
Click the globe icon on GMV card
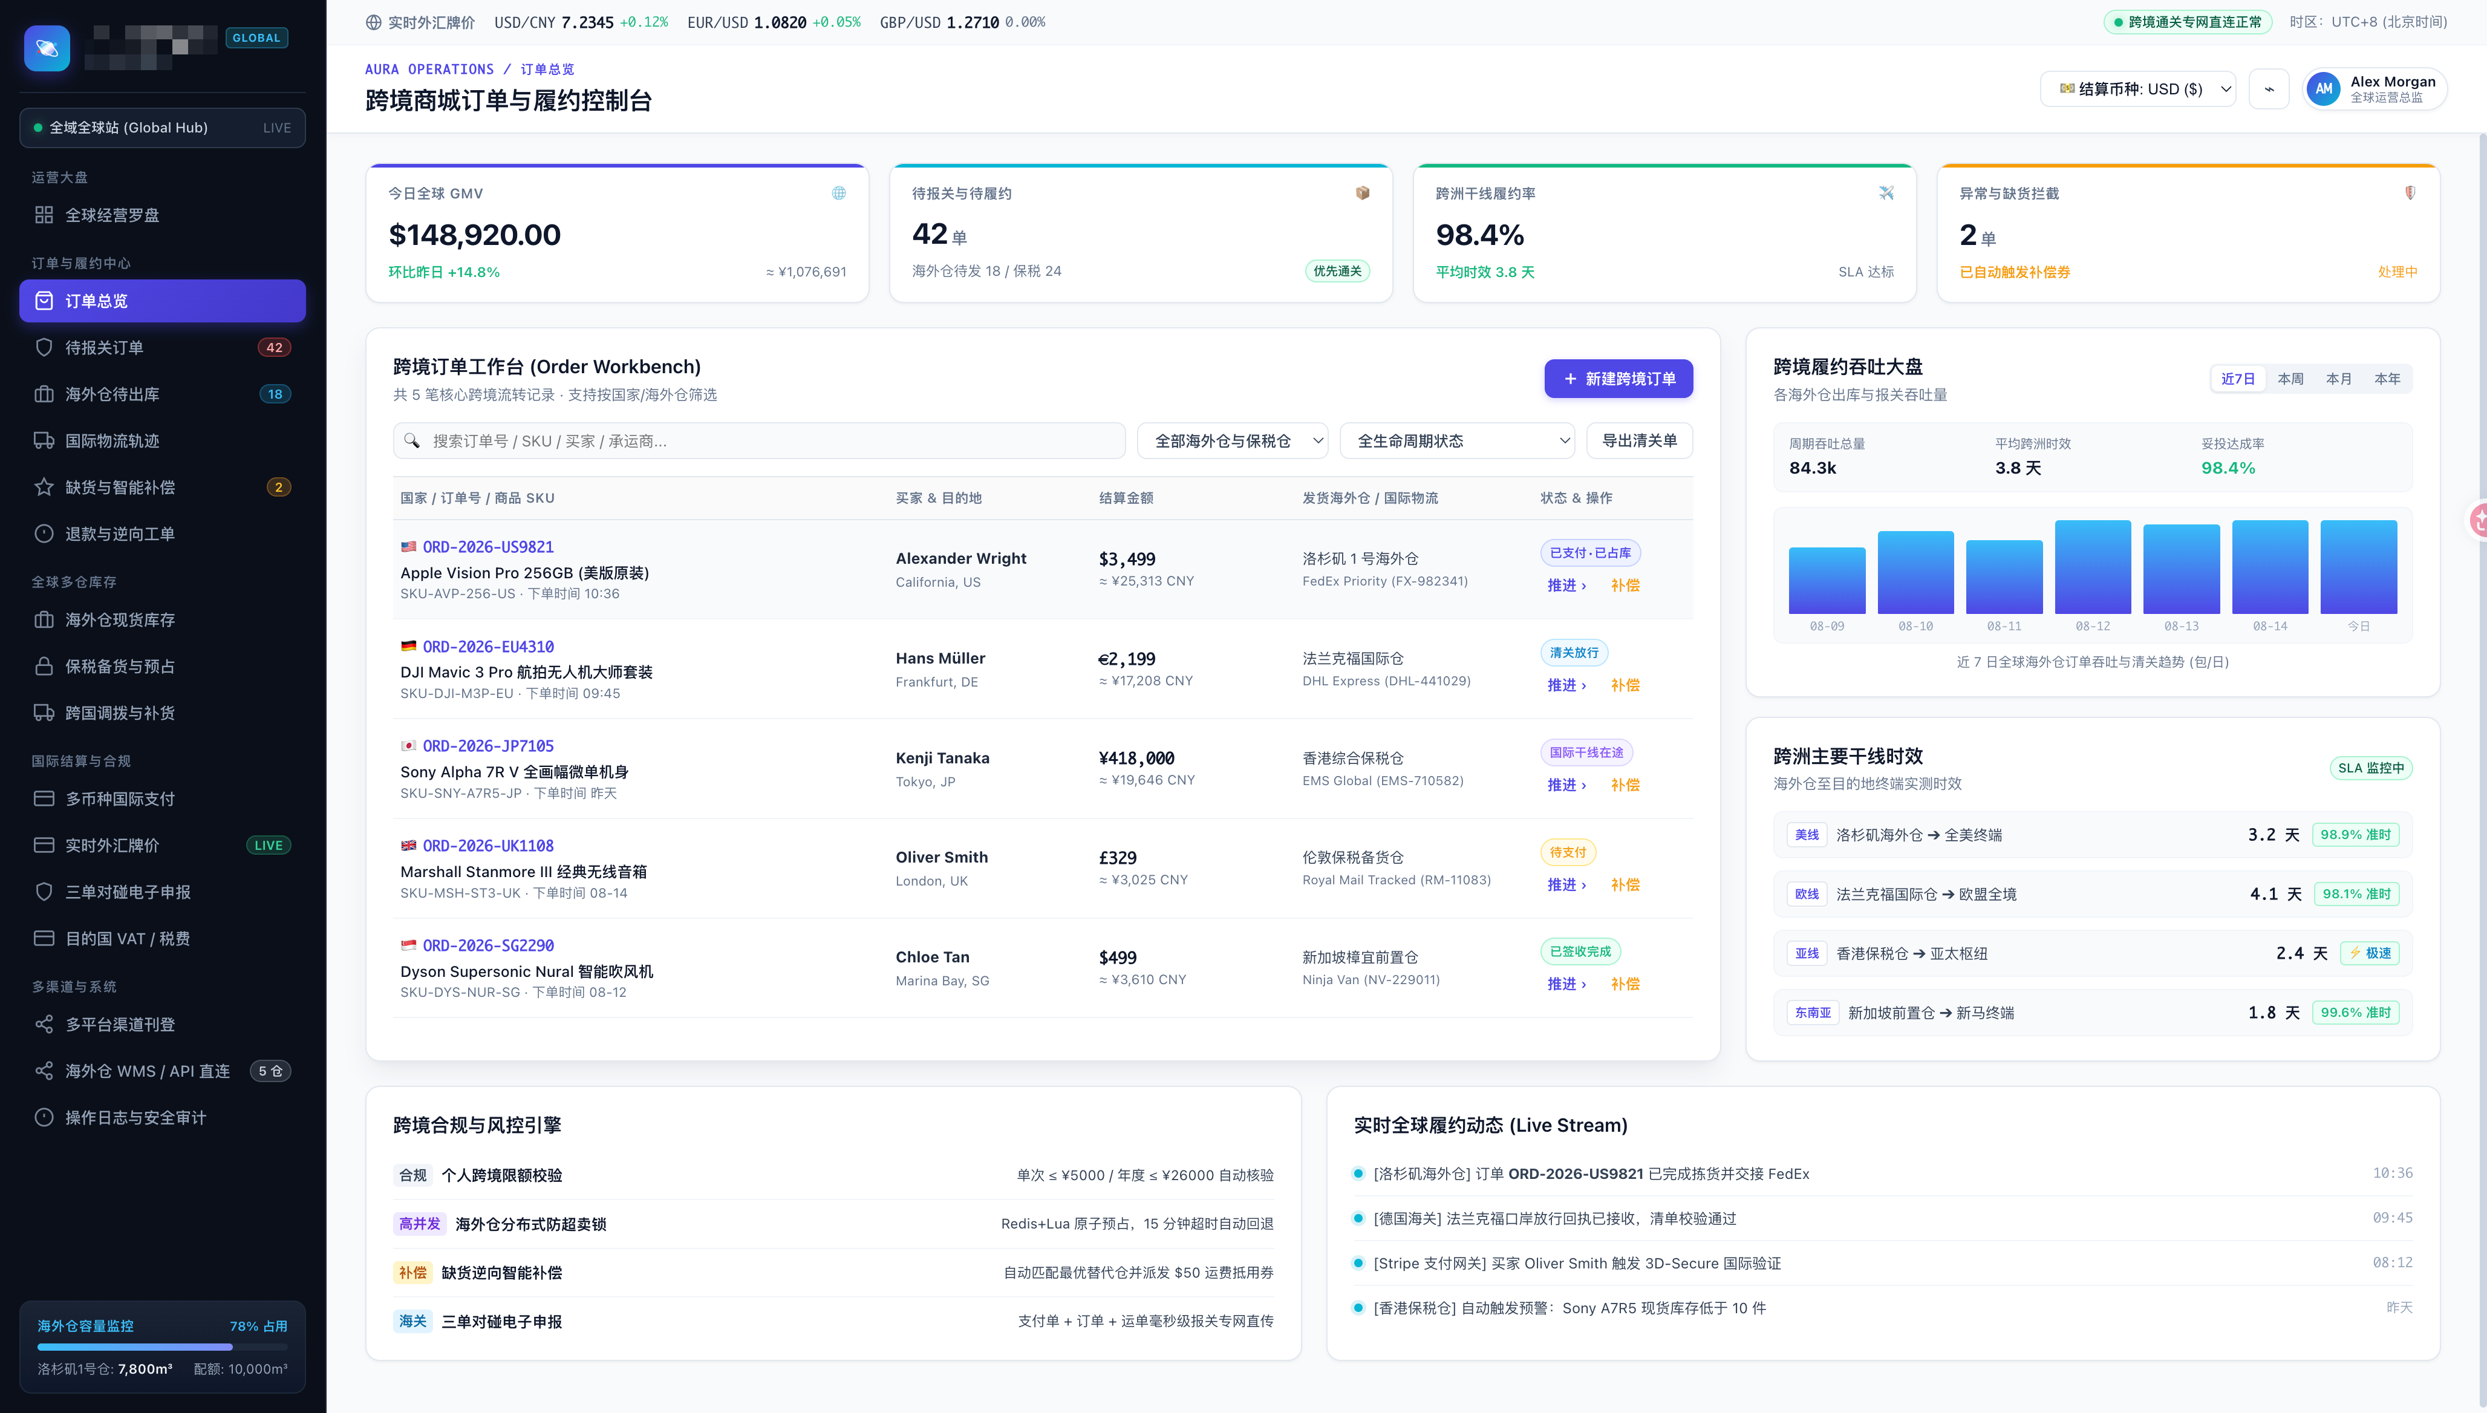(x=838, y=193)
